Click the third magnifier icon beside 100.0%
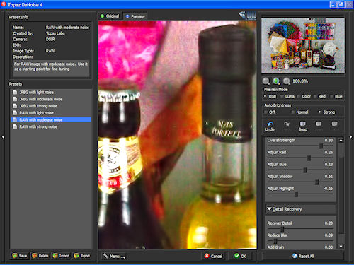This screenshot has width=354, height=265. [x=287, y=81]
